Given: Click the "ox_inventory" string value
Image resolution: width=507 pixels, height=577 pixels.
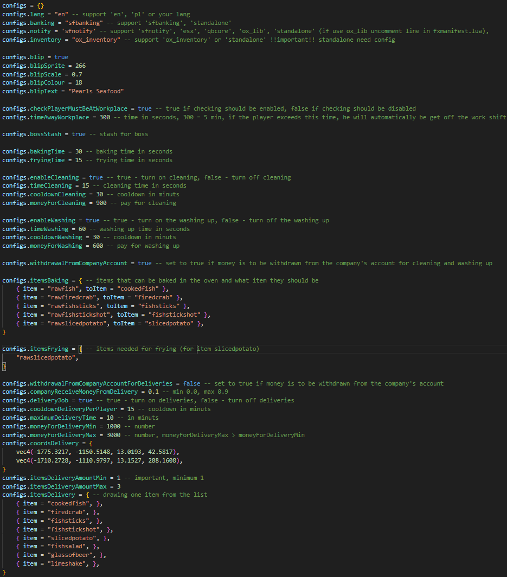Looking at the screenshot, I should click(95, 40).
